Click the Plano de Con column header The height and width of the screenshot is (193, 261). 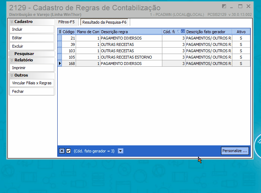point(88,32)
